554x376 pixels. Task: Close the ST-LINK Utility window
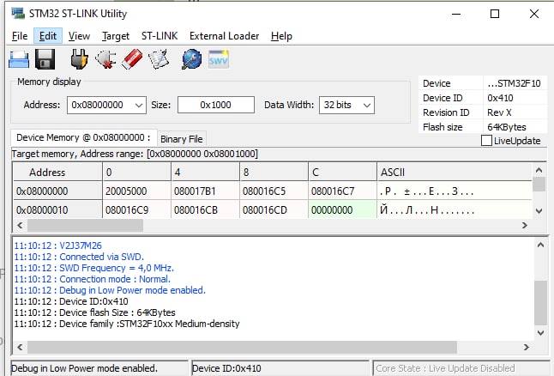coord(534,14)
